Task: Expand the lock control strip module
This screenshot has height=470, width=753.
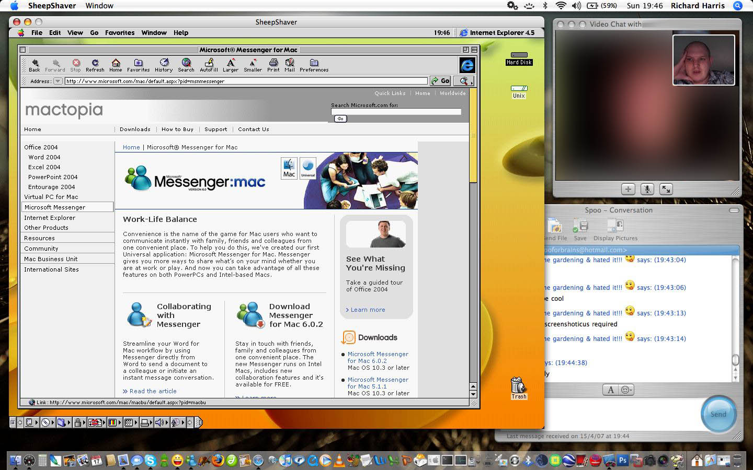Action: click(79, 422)
